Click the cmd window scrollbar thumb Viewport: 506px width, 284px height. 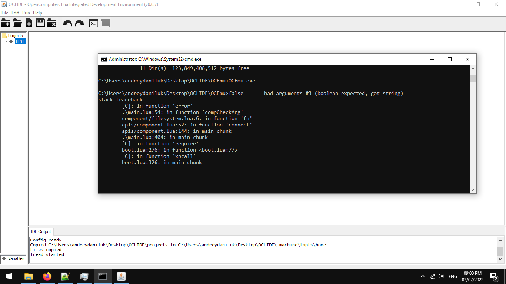pyautogui.click(x=473, y=78)
